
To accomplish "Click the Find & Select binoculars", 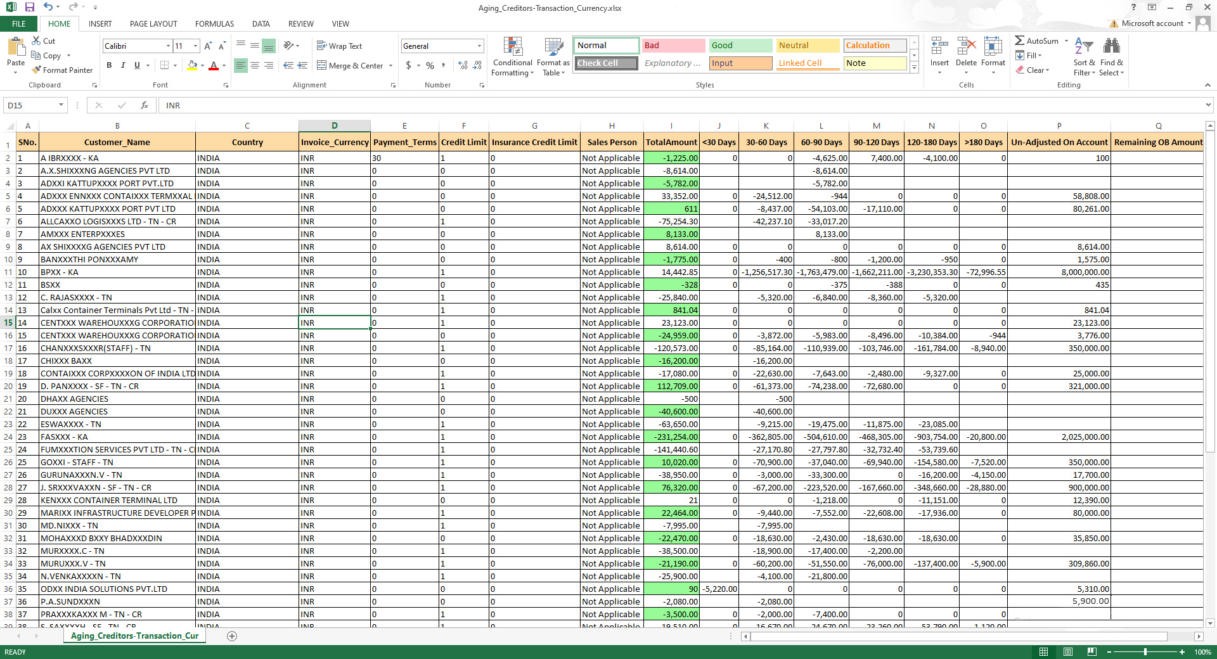I will tap(1111, 57).
